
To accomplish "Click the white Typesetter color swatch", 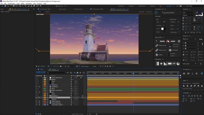I will 162,29.
